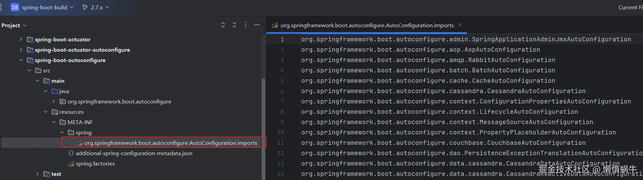Close the AutoConfiguration.imports editor tab
Viewport: 643px width, 180px height.
click(460, 25)
